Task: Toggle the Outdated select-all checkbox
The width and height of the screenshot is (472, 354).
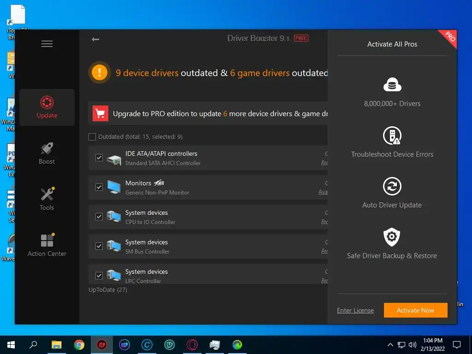Action: pos(92,137)
